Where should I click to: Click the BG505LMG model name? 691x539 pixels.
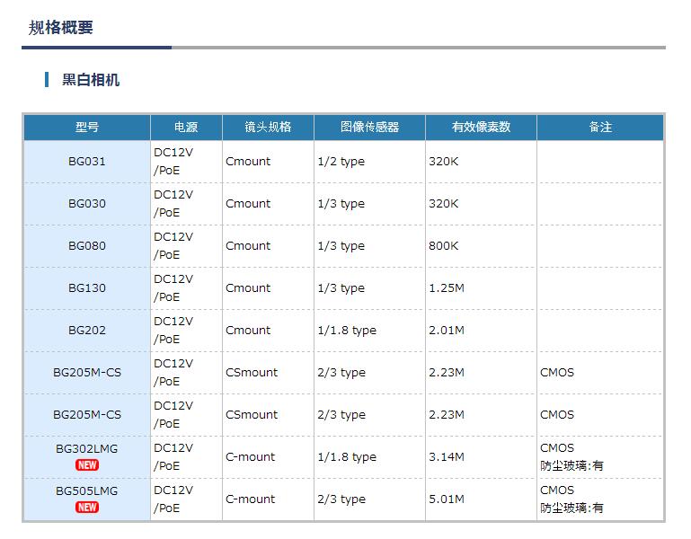point(87,491)
